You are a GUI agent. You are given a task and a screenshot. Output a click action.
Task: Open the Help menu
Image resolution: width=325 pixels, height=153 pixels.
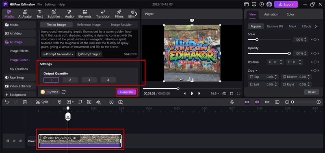coord(62,4)
